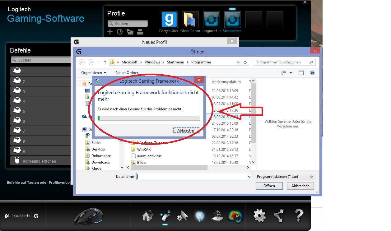
Task: Change view with the view icon
Action: tap(284, 73)
